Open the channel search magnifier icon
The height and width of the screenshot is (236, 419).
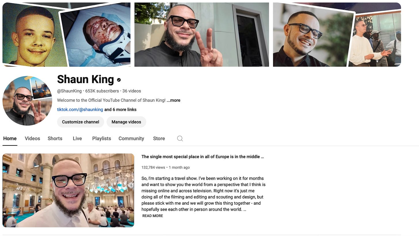(180, 139)
